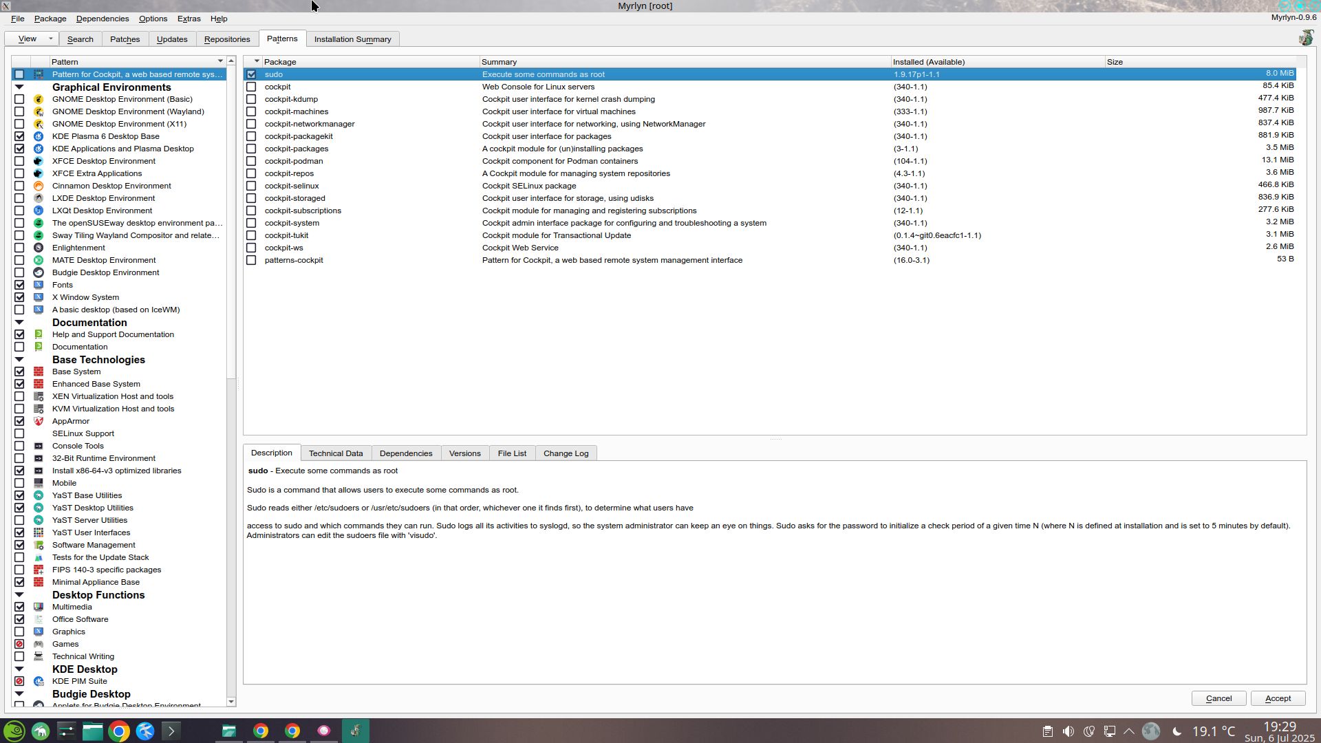Collapse the Budgie Desktop group
The image size is (1321, 743).
click(x=19, y=694)
